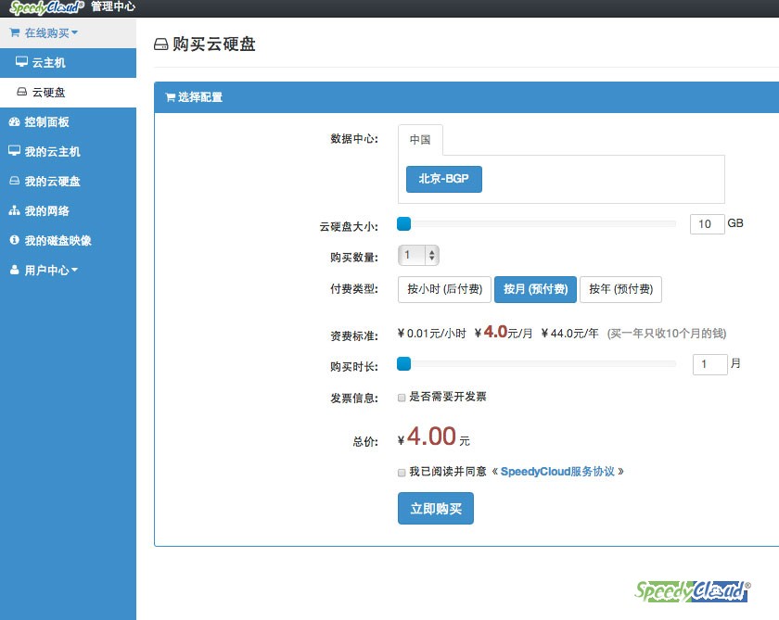Click the 购买数量 stepper arrows

tap(432, 255)
